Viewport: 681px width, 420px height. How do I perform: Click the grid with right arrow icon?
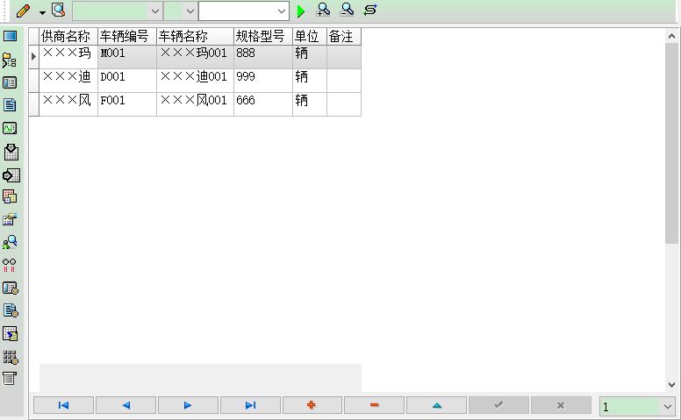pos(11,175)
